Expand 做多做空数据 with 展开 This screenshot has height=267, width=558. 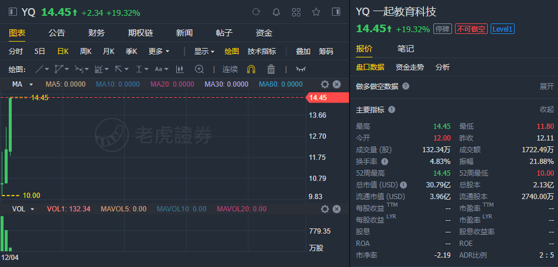[547, 86]
